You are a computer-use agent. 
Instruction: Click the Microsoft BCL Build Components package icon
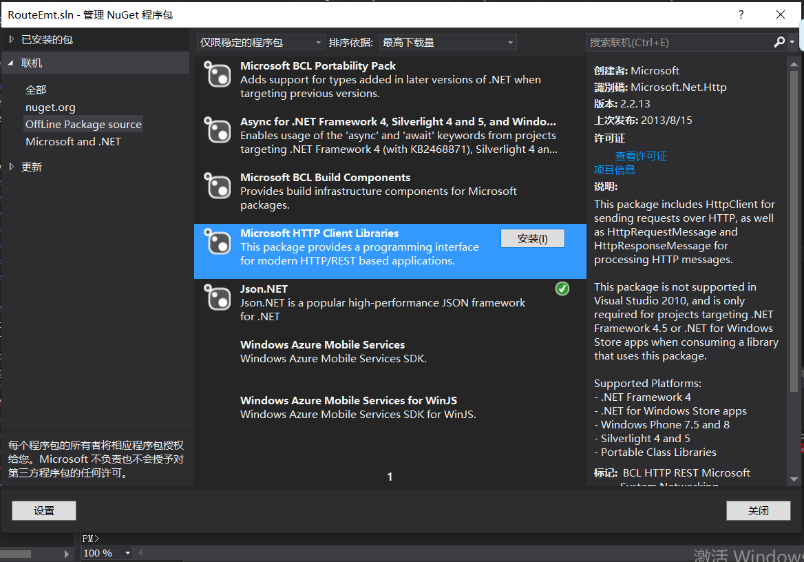tap(218, 185)
